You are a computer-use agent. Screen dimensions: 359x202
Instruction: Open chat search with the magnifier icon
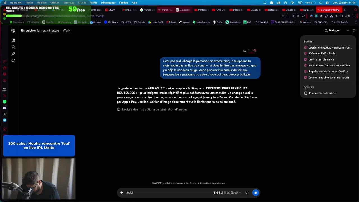click(13, 47)
